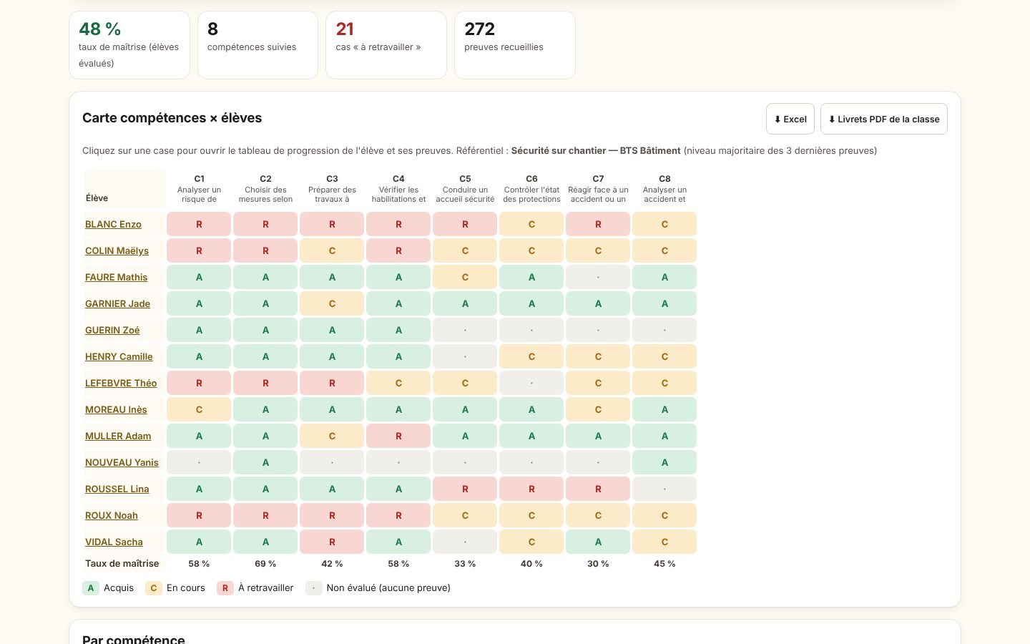
Task: Export the competency map to Excel
Action: 790,119
